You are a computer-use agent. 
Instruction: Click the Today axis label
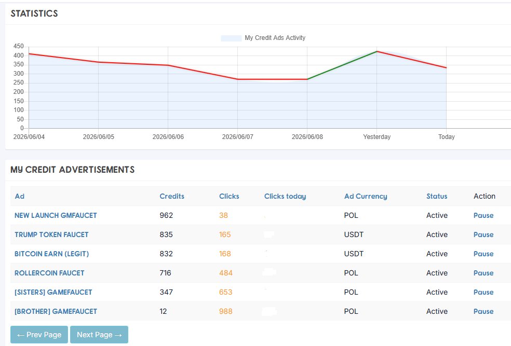pyautogui.click(x=447, y=137)
